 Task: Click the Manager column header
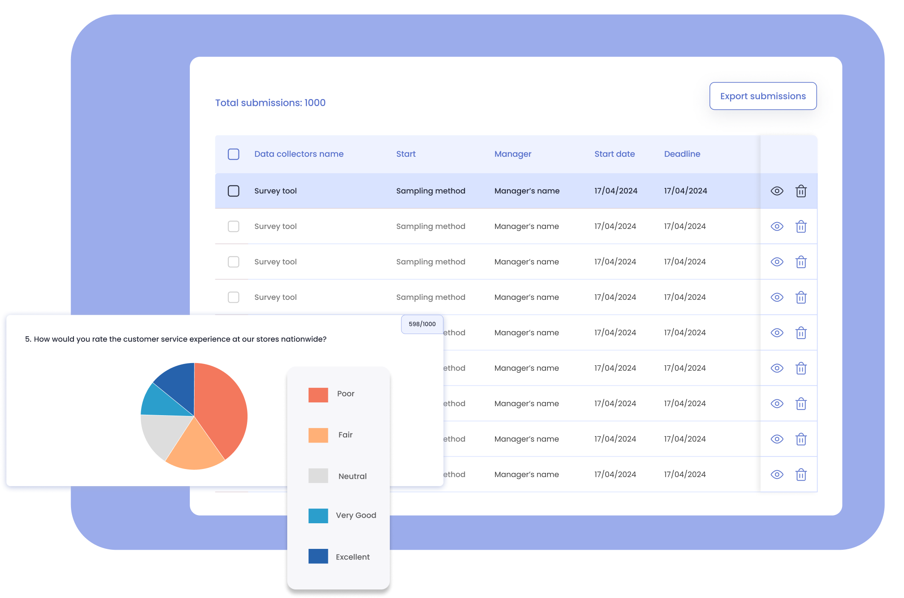[512, 154]
